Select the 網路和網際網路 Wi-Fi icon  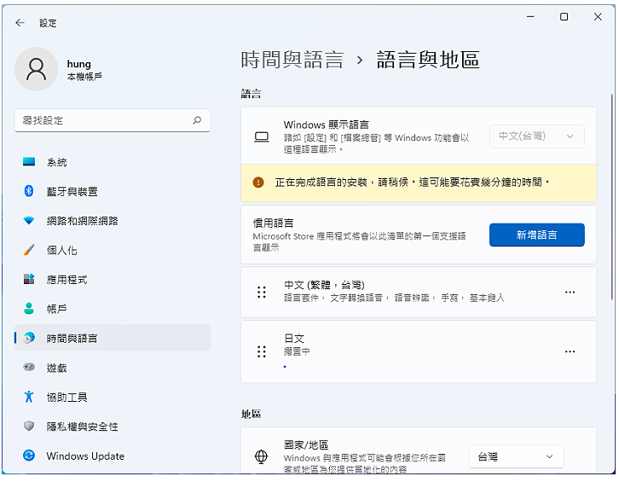29,220
